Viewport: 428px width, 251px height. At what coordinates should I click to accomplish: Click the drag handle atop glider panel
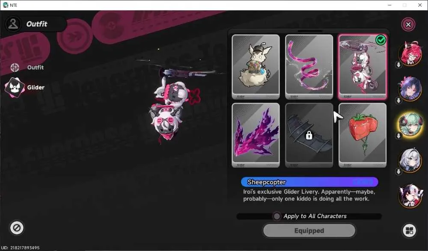pos(309,31)
